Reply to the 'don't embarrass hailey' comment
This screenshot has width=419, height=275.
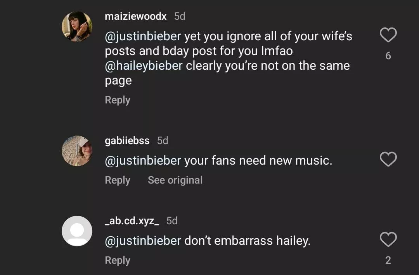pyautogui.click(x=117, y=260)
